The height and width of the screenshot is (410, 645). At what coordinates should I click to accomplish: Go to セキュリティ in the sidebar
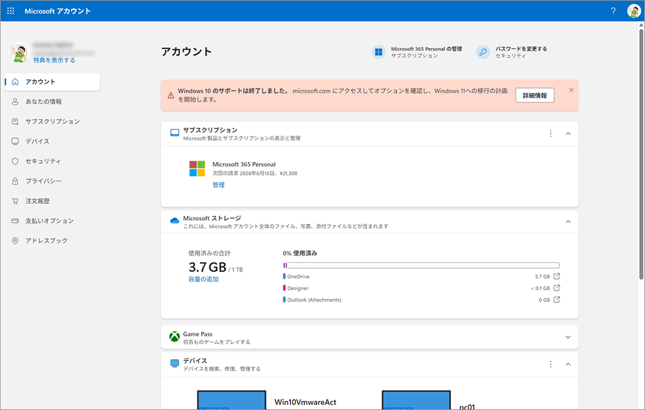[43, 161]
